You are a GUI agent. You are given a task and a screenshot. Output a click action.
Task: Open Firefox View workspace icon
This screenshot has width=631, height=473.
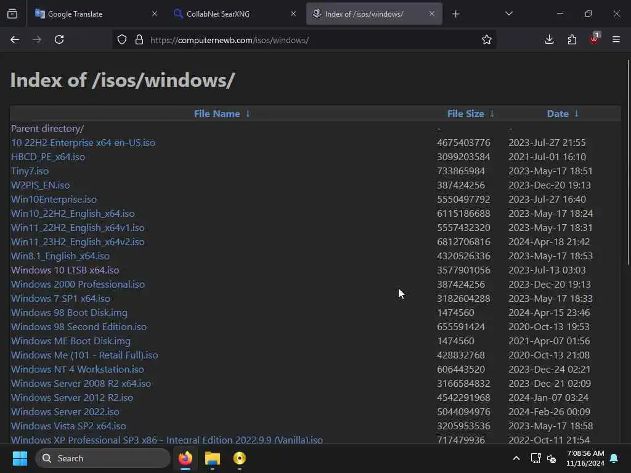coord(12,14)
